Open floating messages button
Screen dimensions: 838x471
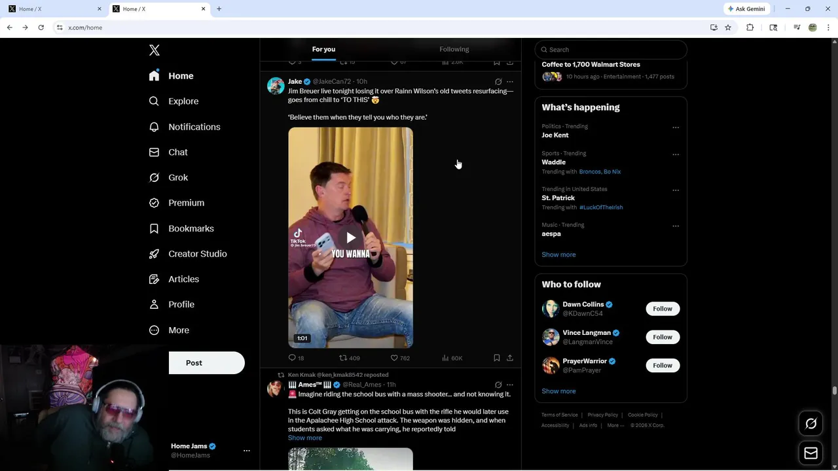811,453
